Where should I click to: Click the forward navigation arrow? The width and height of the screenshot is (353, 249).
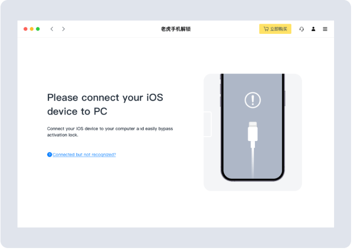point(64,29)
